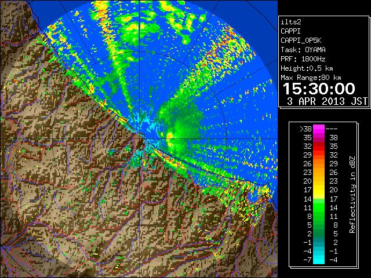Pick the bright green 11–14 dBZ swatch
The image size is (371, 278).
(319, 207)
